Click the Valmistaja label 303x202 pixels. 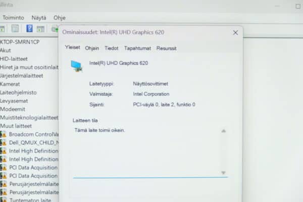point(101,94)
